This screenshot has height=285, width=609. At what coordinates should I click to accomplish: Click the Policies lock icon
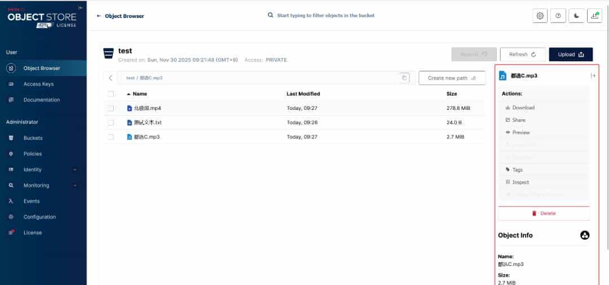11,154
